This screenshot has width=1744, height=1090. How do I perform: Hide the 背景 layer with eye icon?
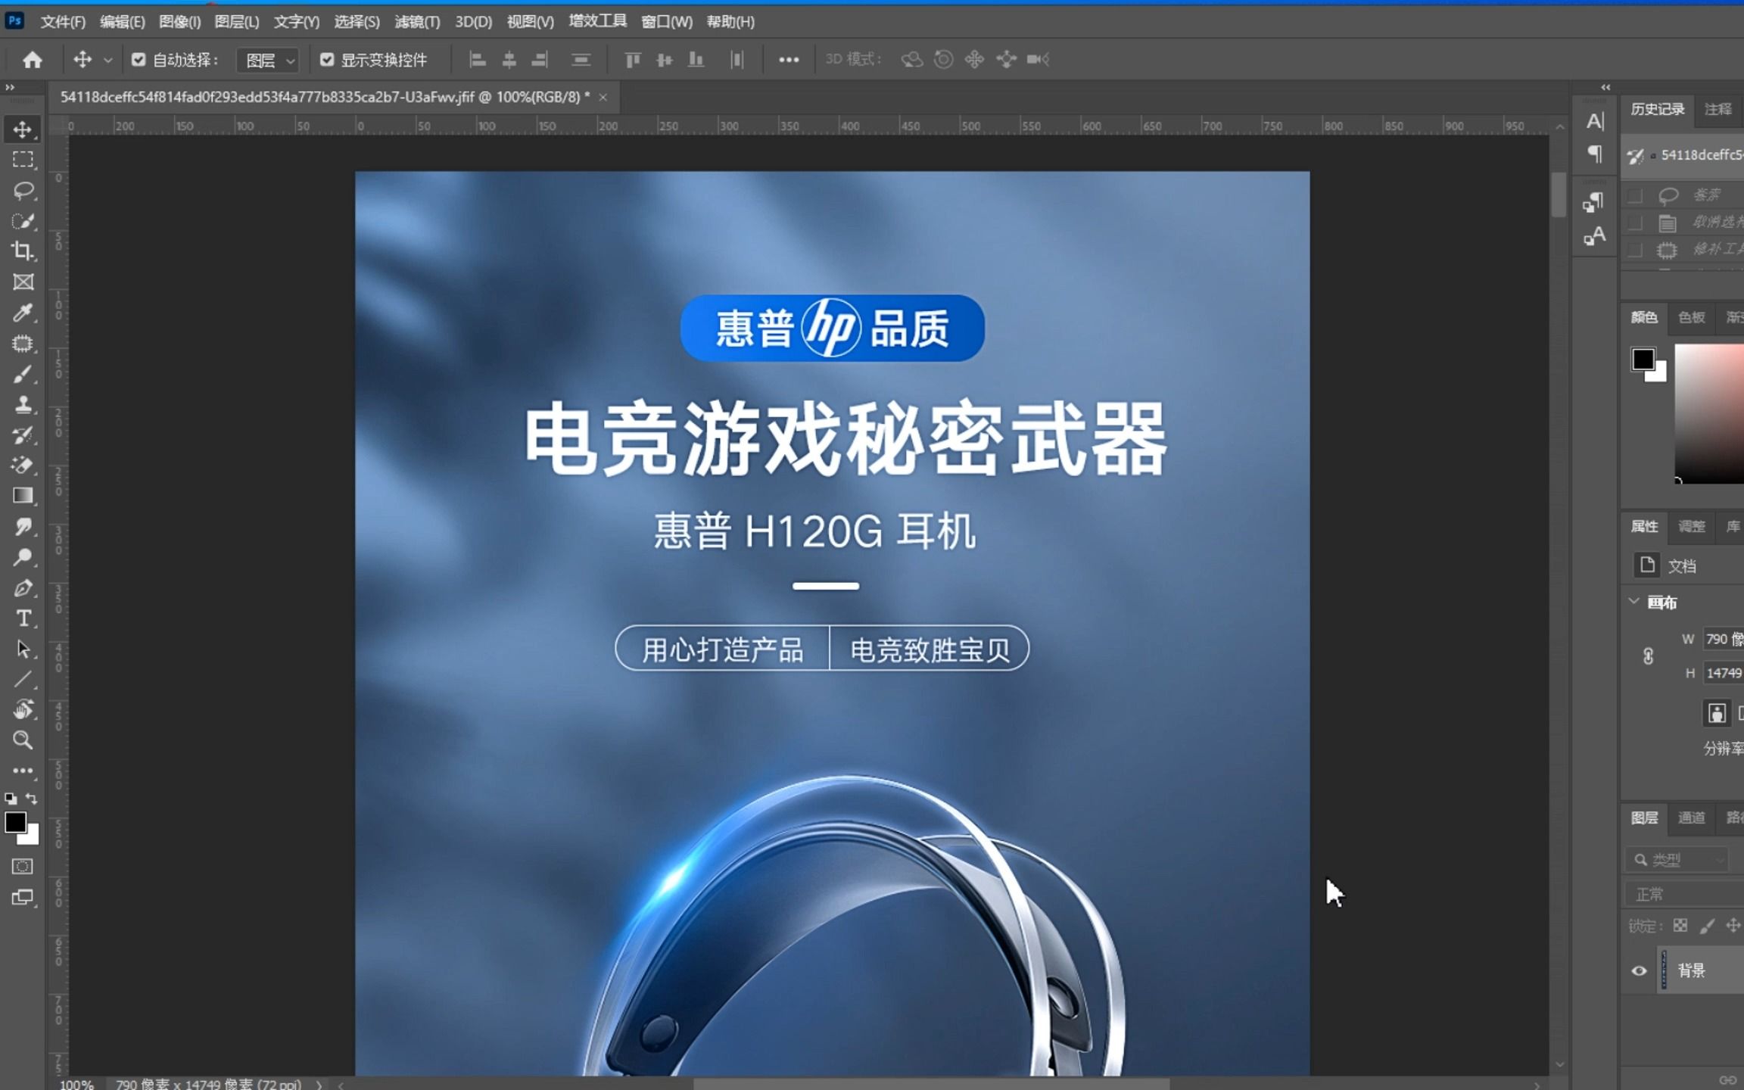1639,970
